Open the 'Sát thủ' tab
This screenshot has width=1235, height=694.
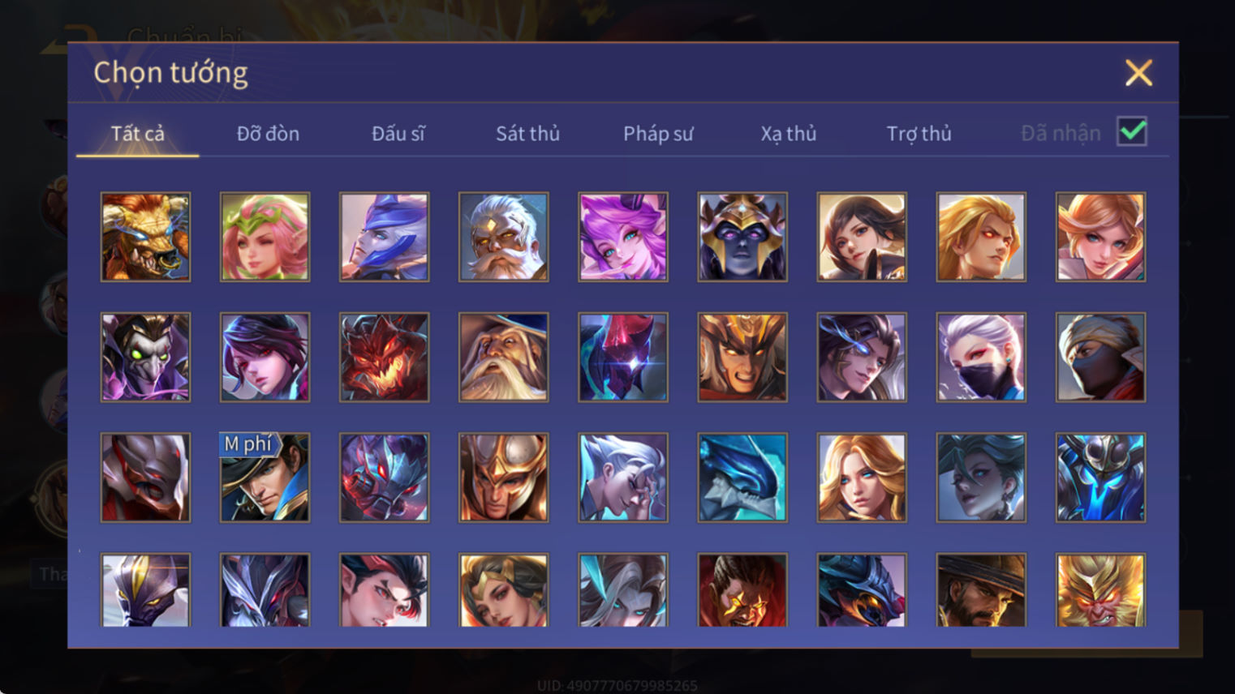click(x=527, y=134)
